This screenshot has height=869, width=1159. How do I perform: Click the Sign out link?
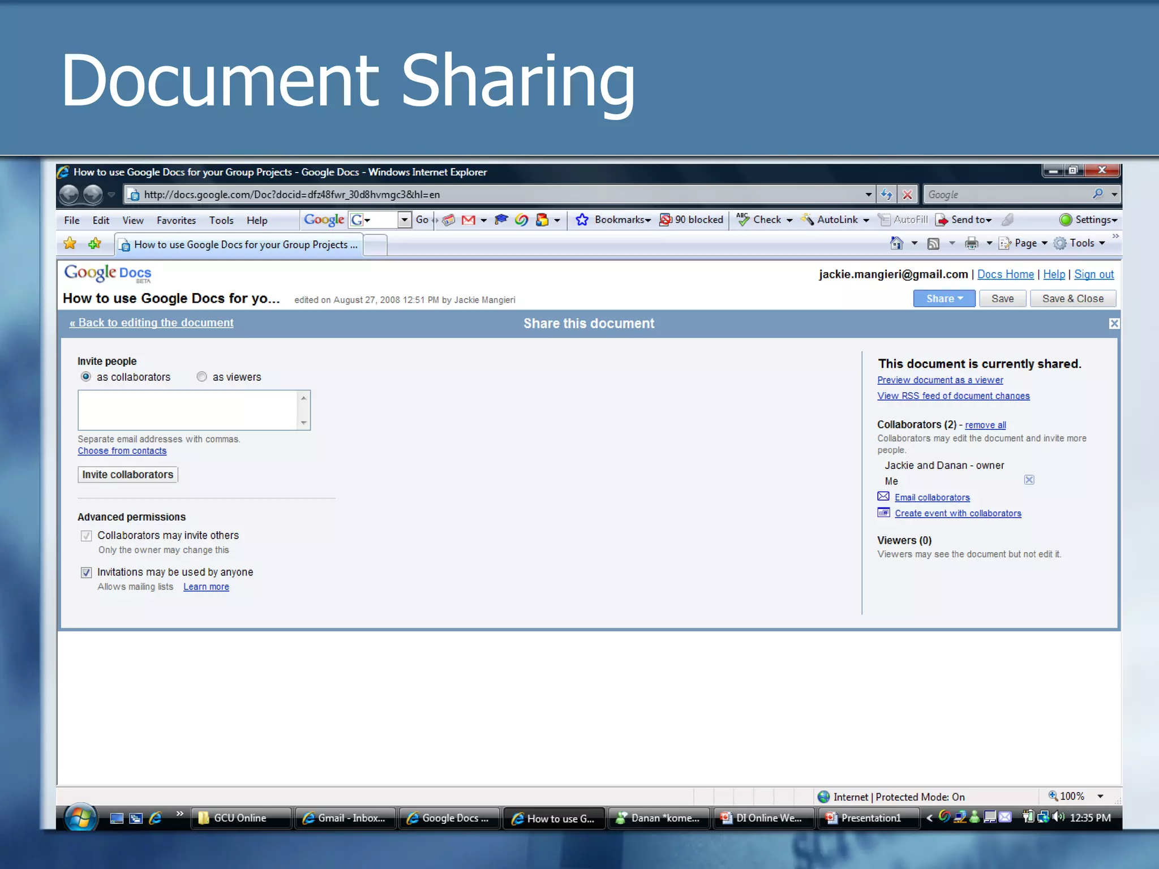tap(1094, 274)
